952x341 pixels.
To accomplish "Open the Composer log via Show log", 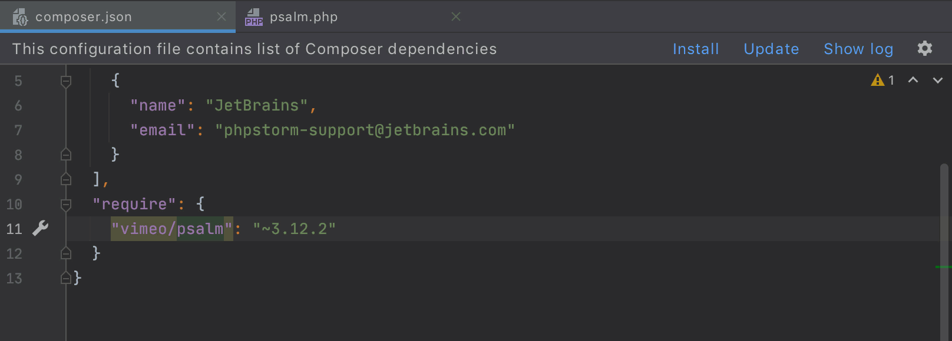I will tap(858, 49).
